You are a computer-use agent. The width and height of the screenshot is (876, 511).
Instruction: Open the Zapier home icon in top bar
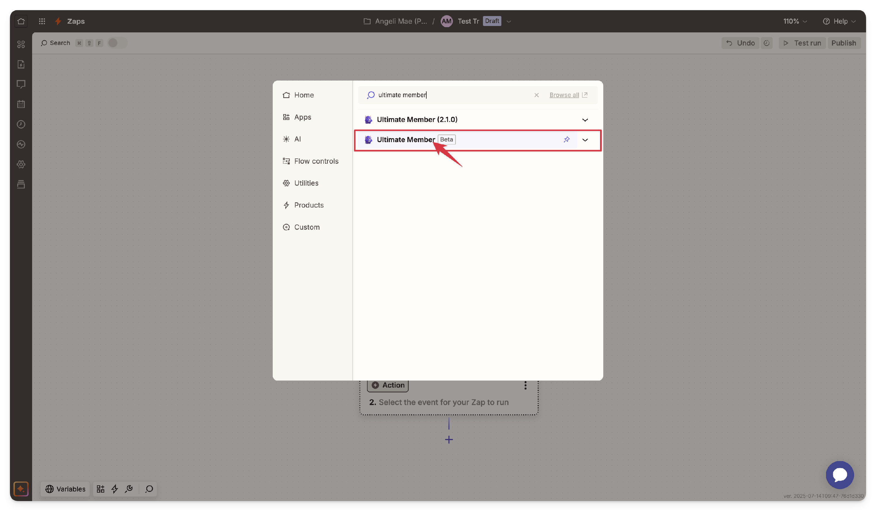click(x=21, y=21)
